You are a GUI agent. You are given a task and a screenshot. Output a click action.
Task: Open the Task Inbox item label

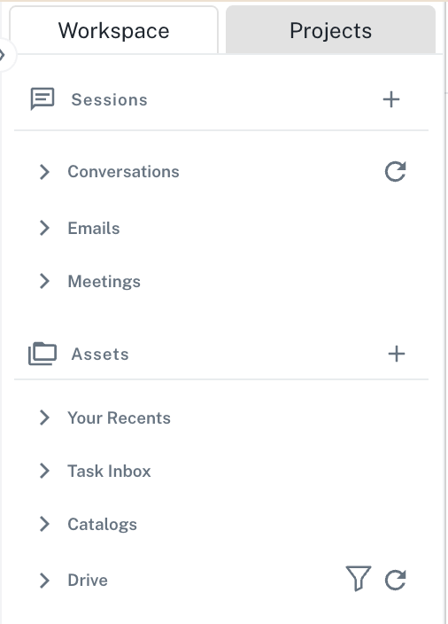109,471
